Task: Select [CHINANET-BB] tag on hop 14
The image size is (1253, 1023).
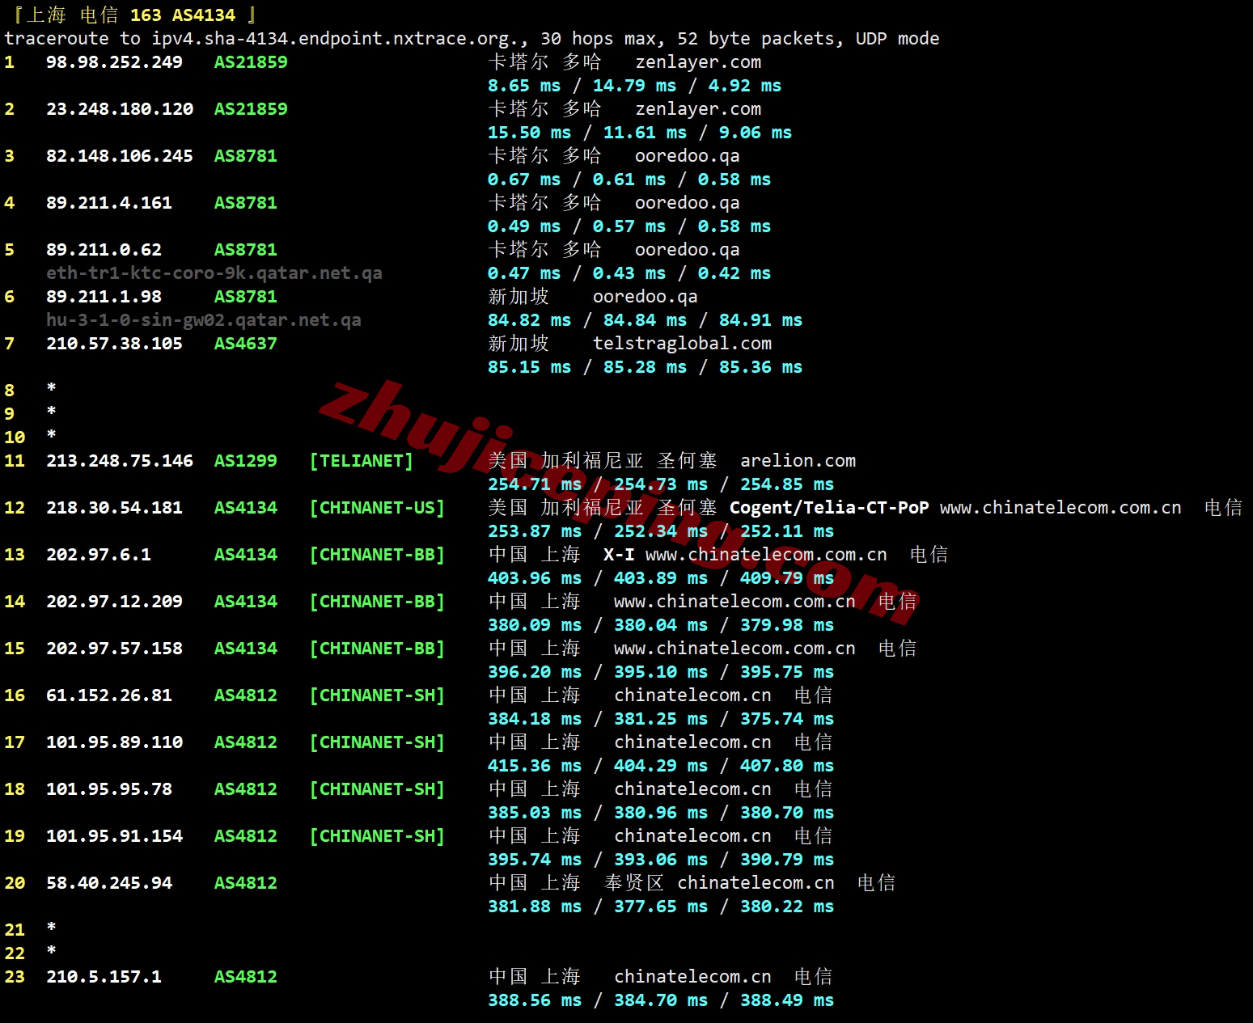Action: [377, 602]
